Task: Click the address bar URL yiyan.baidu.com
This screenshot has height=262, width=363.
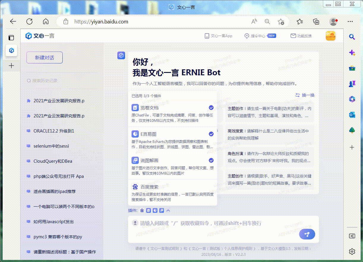Action: point(101,22)
